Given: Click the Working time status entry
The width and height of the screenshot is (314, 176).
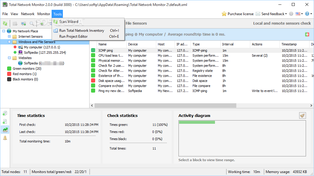Looking at the screenshot, I should pyautogui.click(x=244, y=172).
